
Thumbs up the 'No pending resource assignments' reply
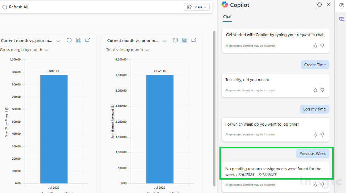315,185
